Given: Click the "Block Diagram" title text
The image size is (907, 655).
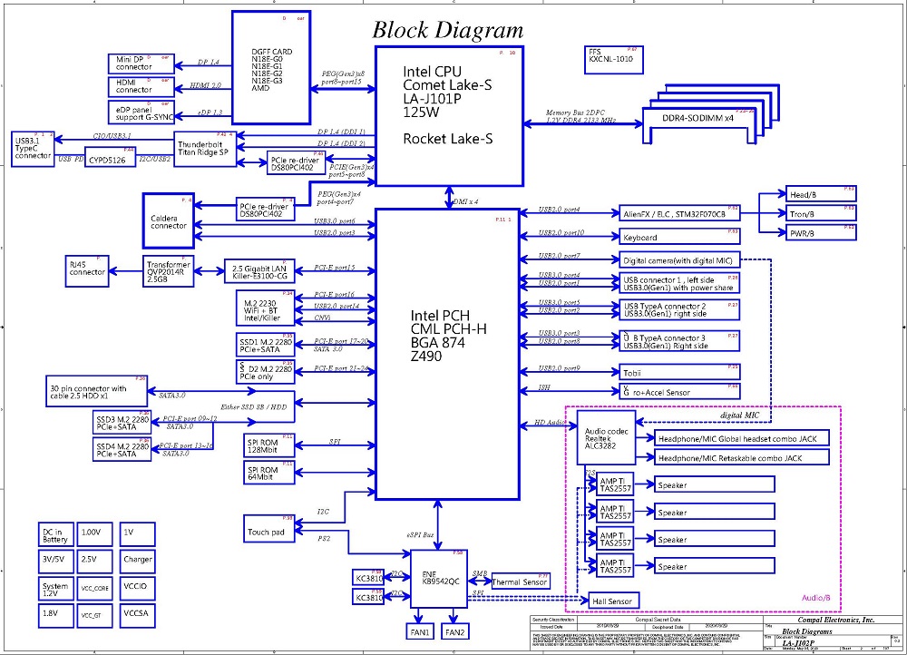Looking at the screenshot, I should (x=447, y=30).
